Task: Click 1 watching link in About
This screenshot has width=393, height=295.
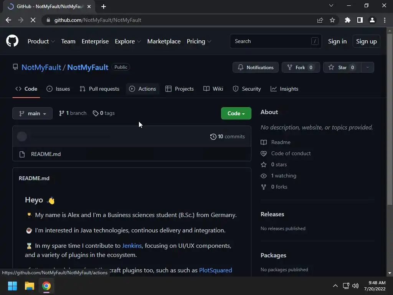Action: click(284, 176)
